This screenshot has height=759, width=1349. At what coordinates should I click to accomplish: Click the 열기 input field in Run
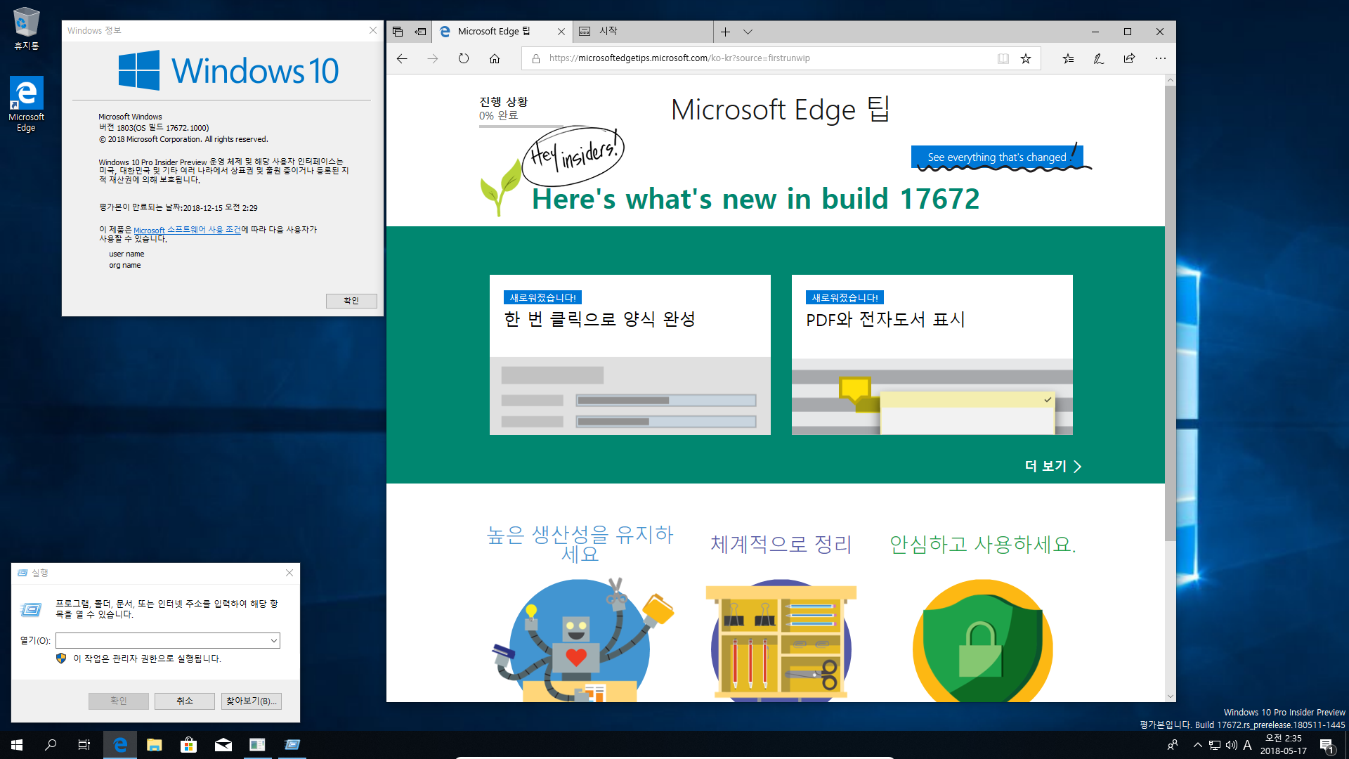[162, 640]
